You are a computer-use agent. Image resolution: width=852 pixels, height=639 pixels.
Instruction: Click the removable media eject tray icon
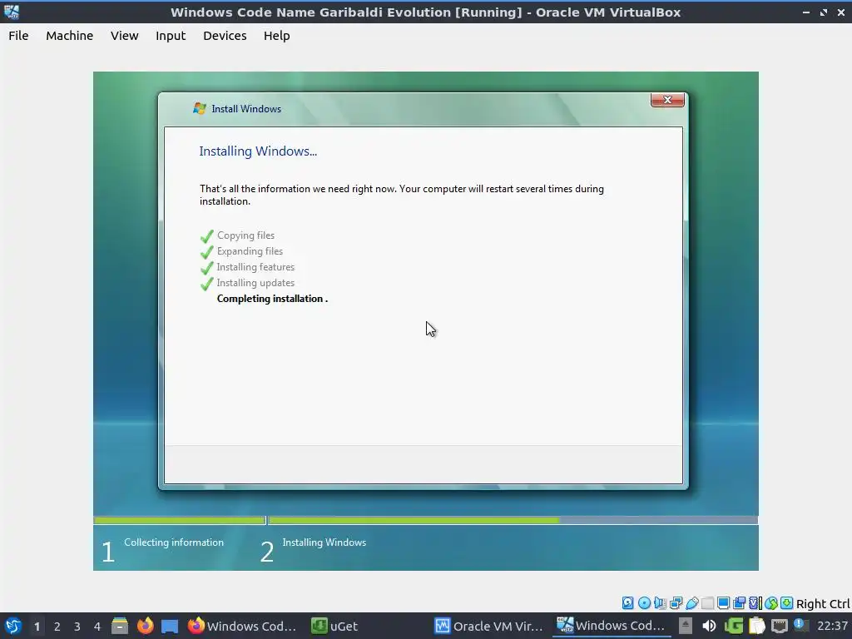click(x=686, y=626)
